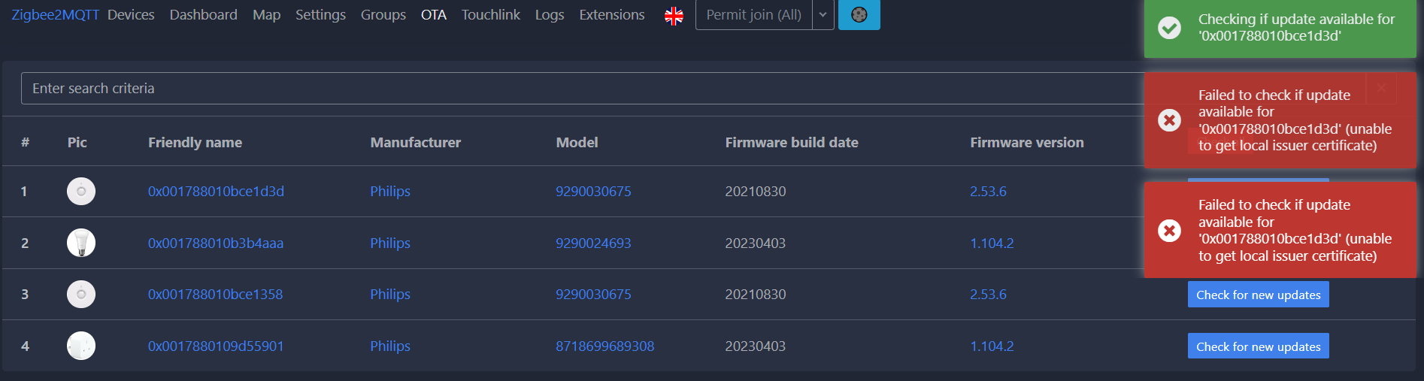Click the upper red error X icon
Screen dimensions: 1424x381
pyautogui.click(x=1169, y=120)
